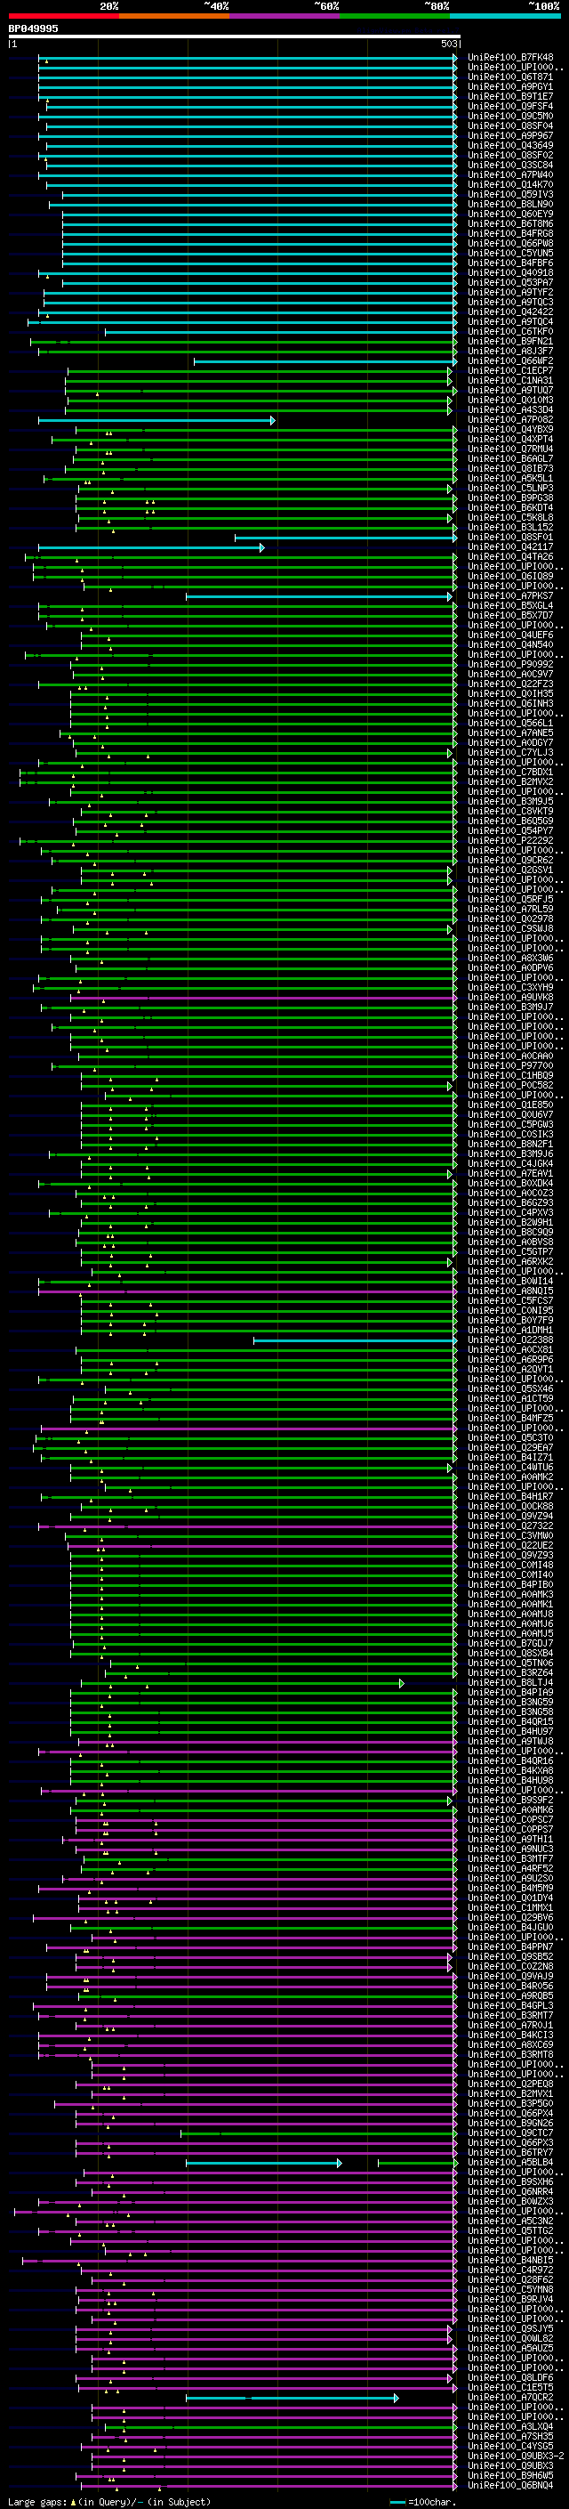Click the 503 query length label
The height and width of the screenshot is (2509, 569).
(x=448, y=44)
